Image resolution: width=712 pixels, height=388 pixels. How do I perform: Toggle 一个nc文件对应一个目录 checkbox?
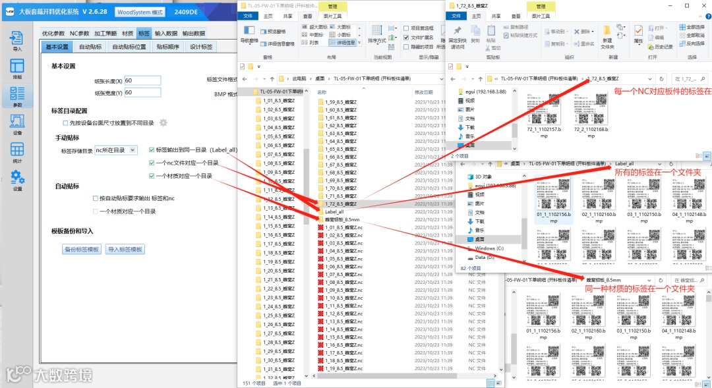[152, 163]
